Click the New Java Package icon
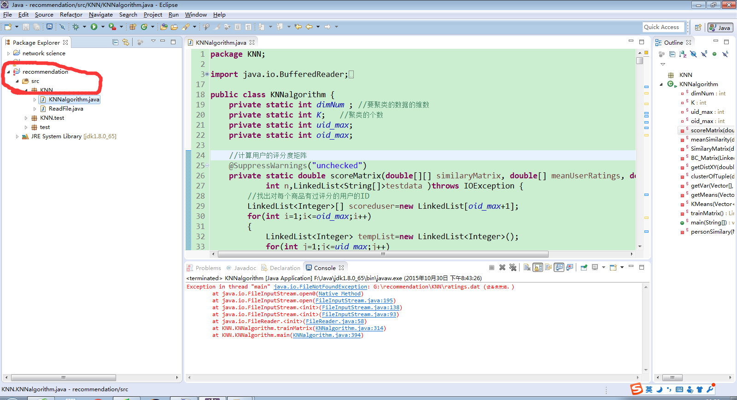The image size is (737, 400). 133,27
